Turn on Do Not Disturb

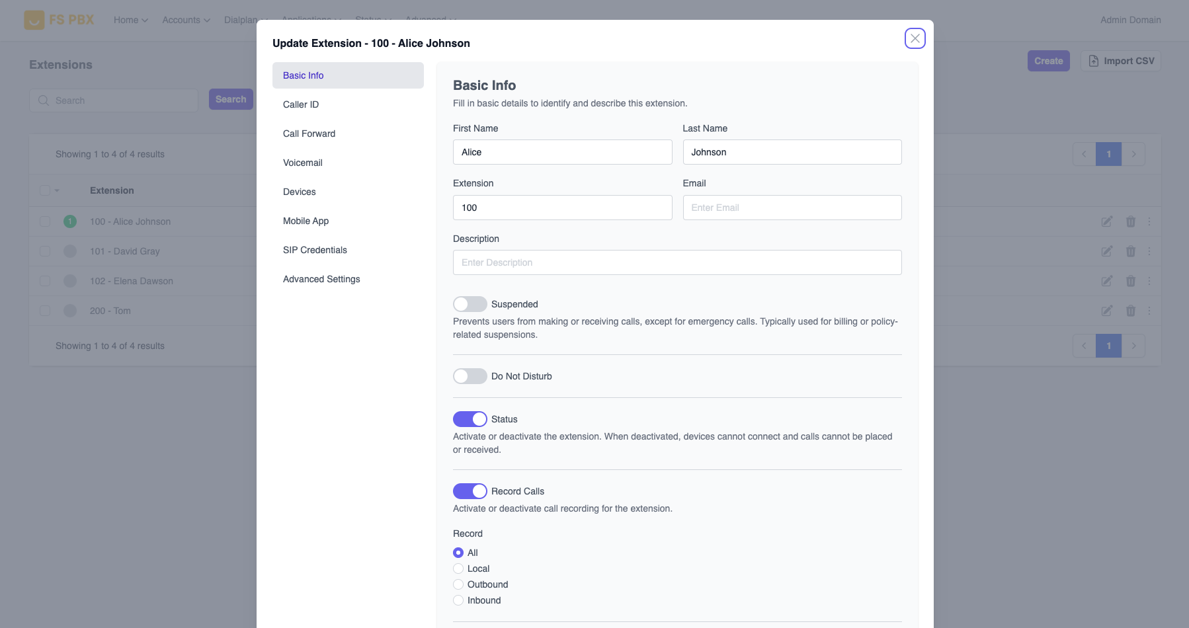pos(470,375)
